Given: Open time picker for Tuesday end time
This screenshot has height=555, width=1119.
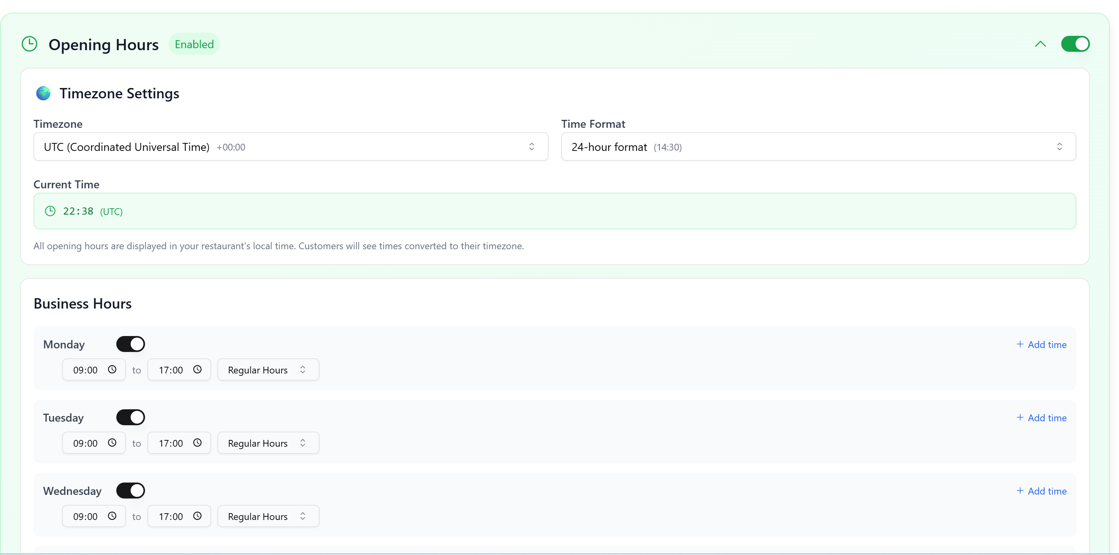Looking at the screenshot, I should coord(197,442).
